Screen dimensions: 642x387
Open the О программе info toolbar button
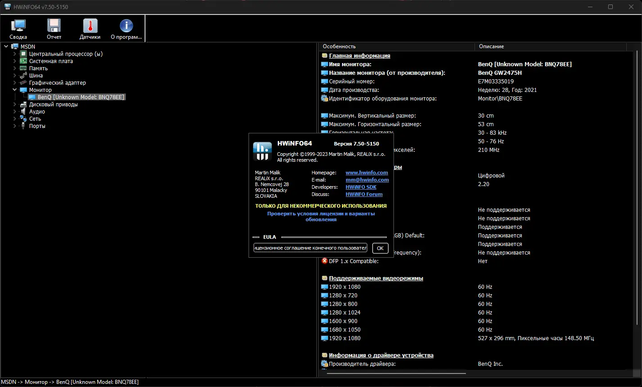click(x=126, y=30)
